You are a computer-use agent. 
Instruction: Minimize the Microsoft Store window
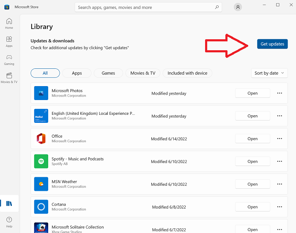tap(264, 5)
